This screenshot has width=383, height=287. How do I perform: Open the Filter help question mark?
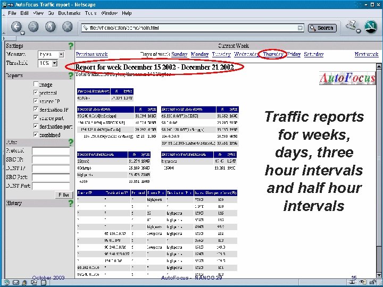(71, 142)
